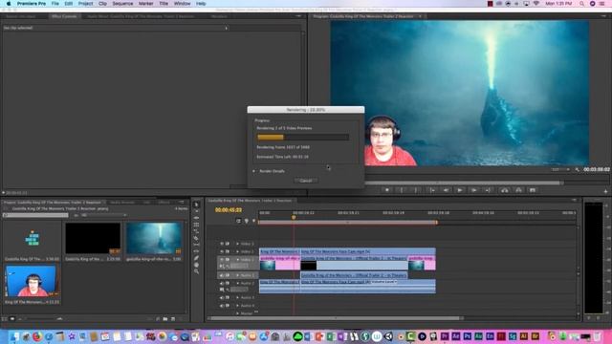The image size is (612, 344).
Task: Toggle Video 1 track eye visibility
Action: (x=222, y=259)
